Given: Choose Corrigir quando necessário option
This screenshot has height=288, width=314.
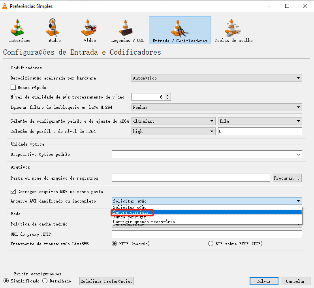Looking at the screenshot, I should pyautogui.click(x=207, y=222).
